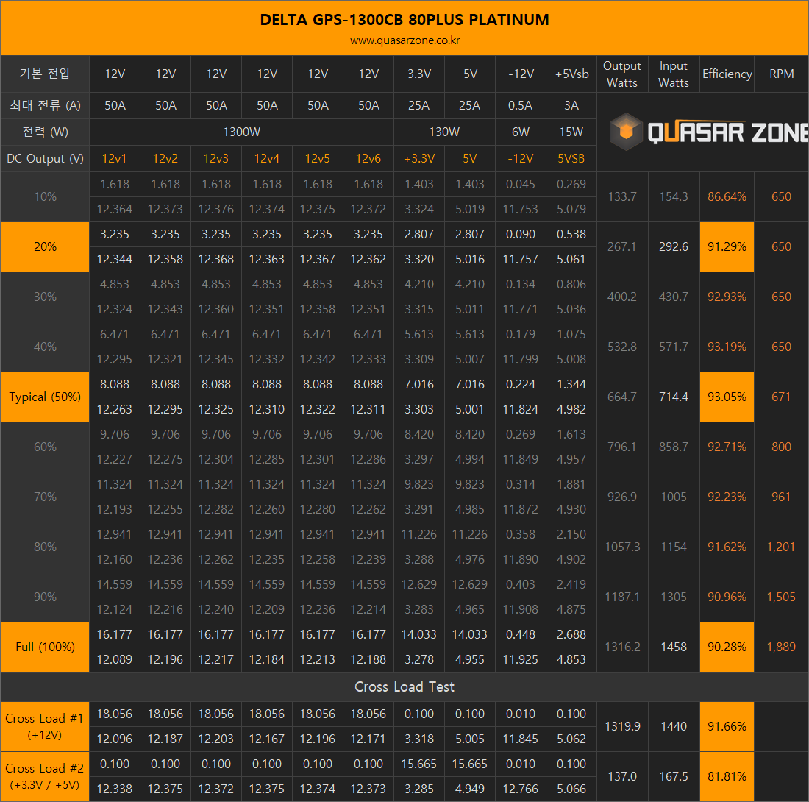
Task: Click the 6W power cell
Action: tap(521, 132)
